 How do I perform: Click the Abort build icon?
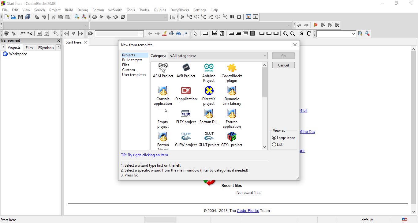(123, 17)
